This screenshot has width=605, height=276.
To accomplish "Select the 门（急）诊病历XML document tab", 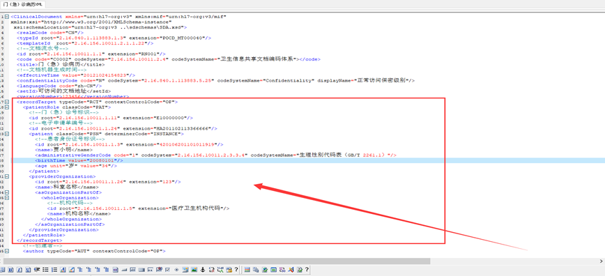I will [23, 4].
